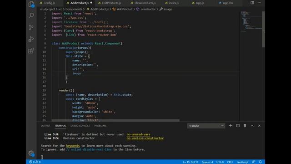291x164 pixels.
Task: Click the editor vertical scrollbar
Action: point(263,29)
